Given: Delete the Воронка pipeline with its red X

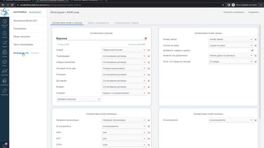Looking at the screenshot, I should click(x=146, y=38).
